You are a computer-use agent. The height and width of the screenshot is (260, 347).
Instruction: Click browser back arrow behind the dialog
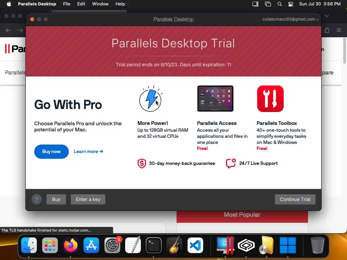(x=8, y=30)
